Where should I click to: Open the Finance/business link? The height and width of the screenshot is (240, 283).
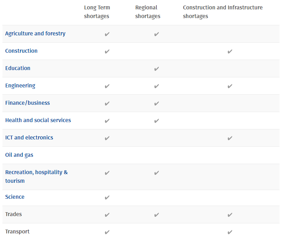27,103
